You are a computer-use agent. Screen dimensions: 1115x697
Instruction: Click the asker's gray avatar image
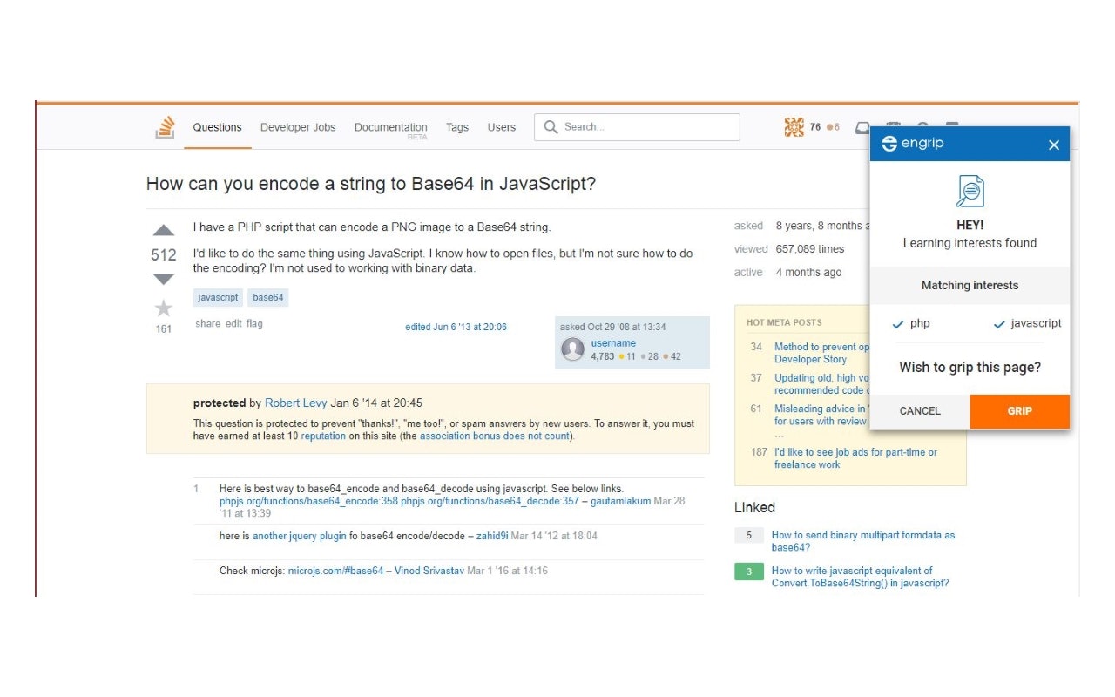click(x=572, y=349)
